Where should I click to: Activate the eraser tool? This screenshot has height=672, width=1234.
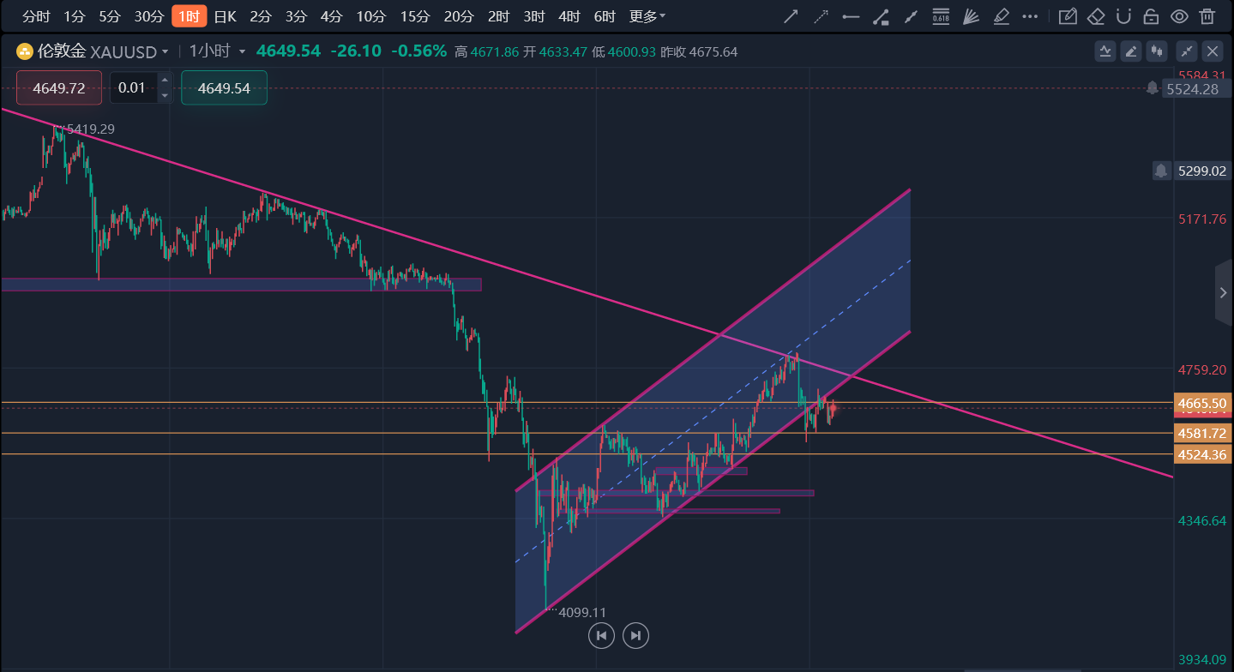[1096, 16]
